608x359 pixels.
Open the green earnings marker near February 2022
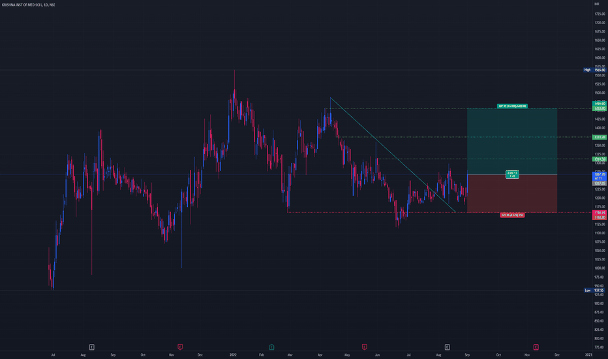271,347
